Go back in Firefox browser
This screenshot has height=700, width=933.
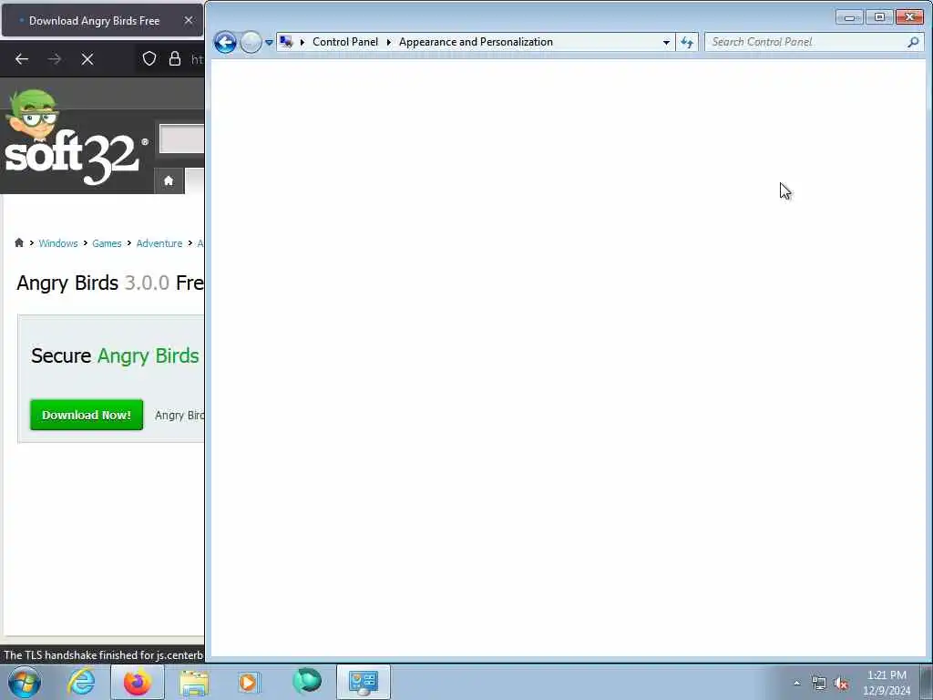coord(22,59)
